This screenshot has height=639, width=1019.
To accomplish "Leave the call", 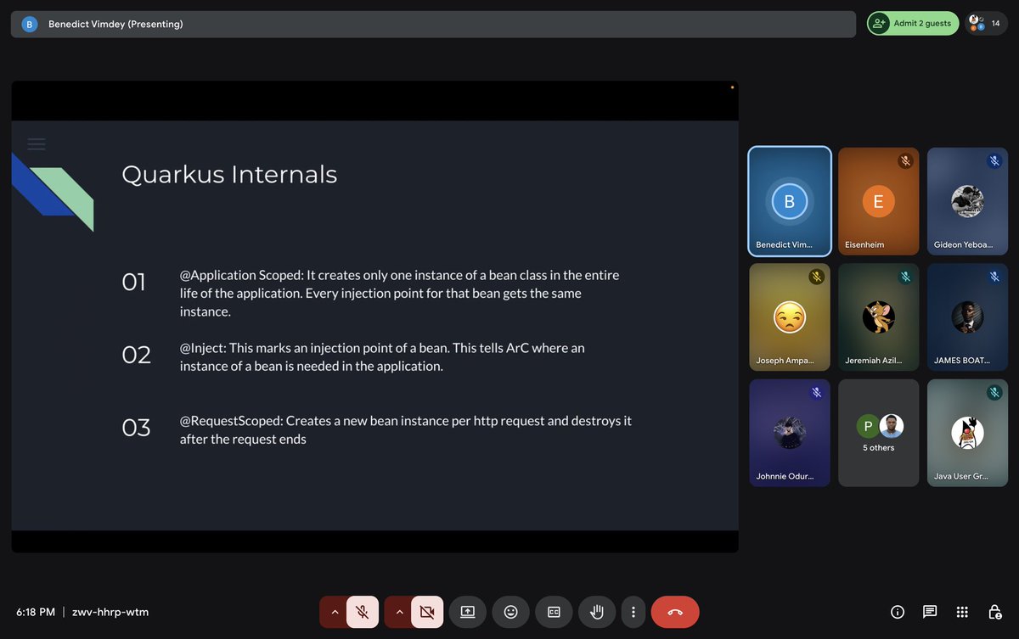I will point(675,612).
